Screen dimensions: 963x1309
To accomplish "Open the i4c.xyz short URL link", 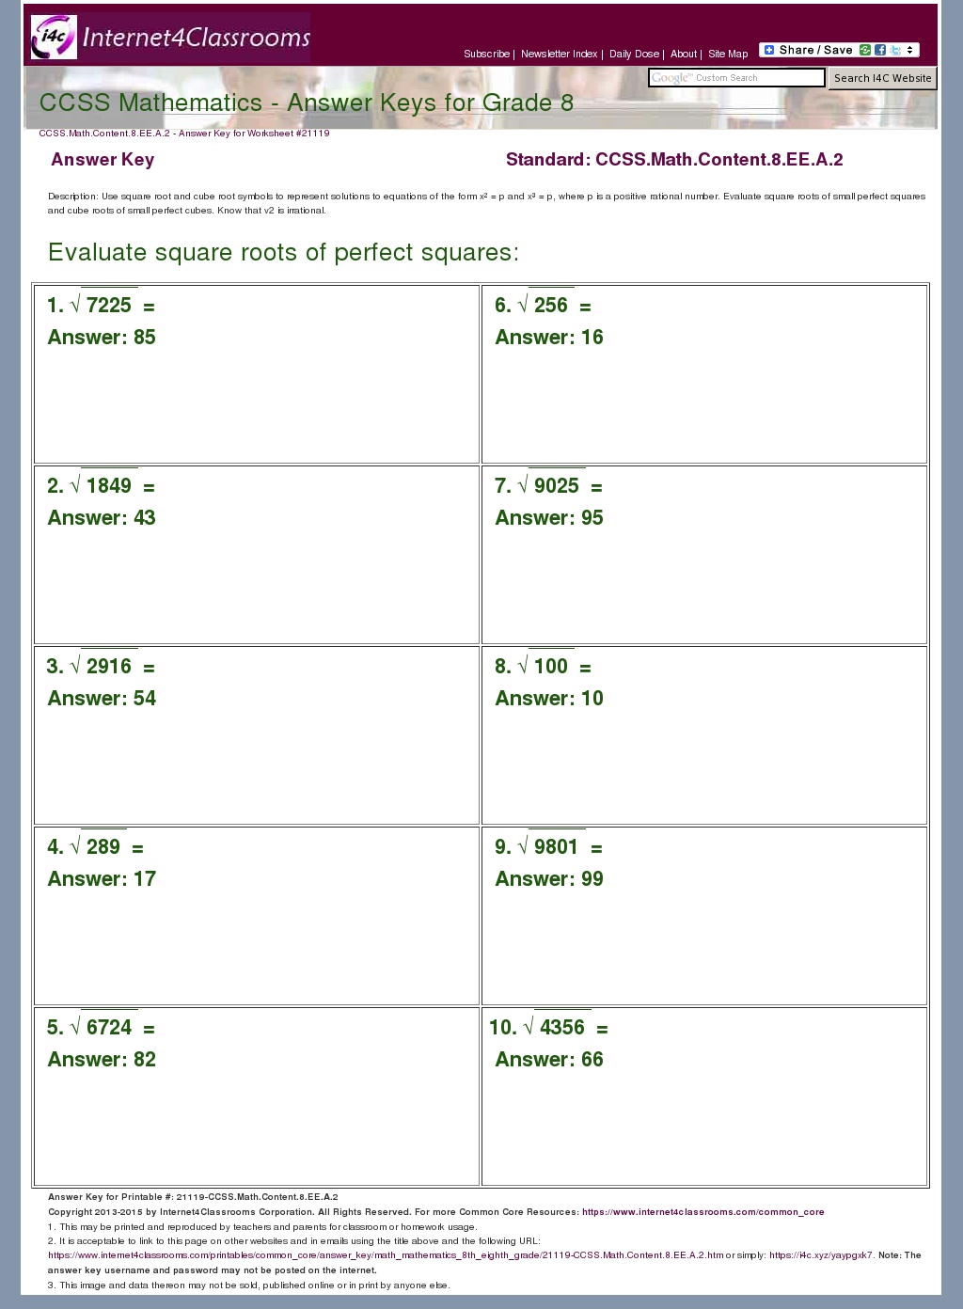I will 821,1255.
